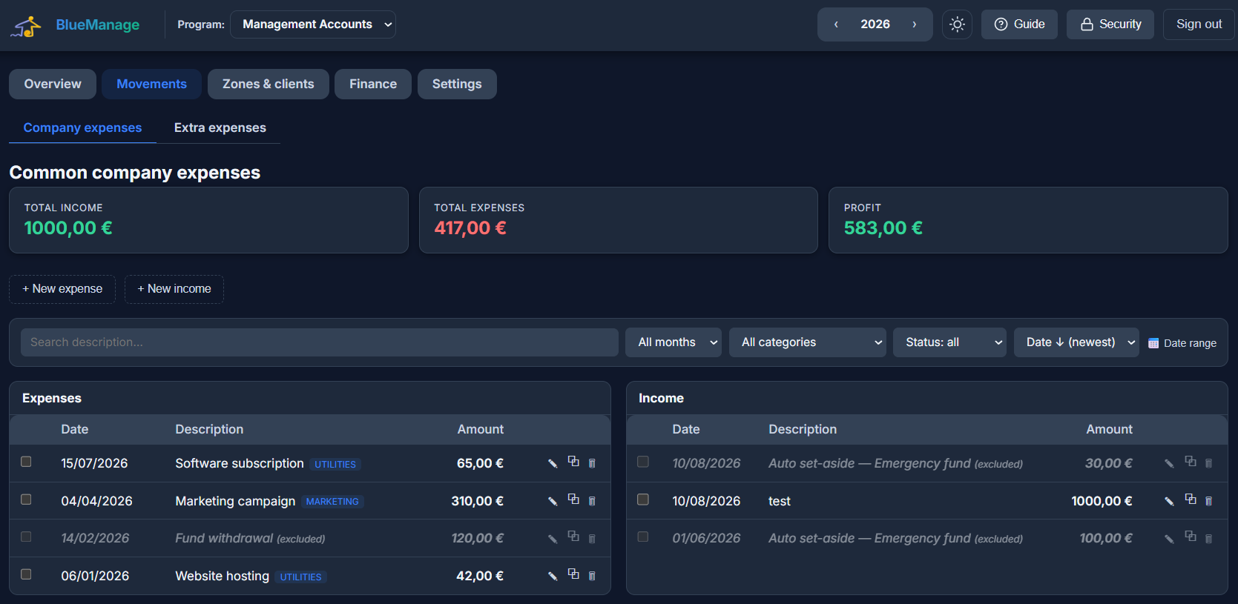Viewport: 1238px width, 604px height.
Task: Duplicate the 'test' income entry
Action: pos(1191,500)
